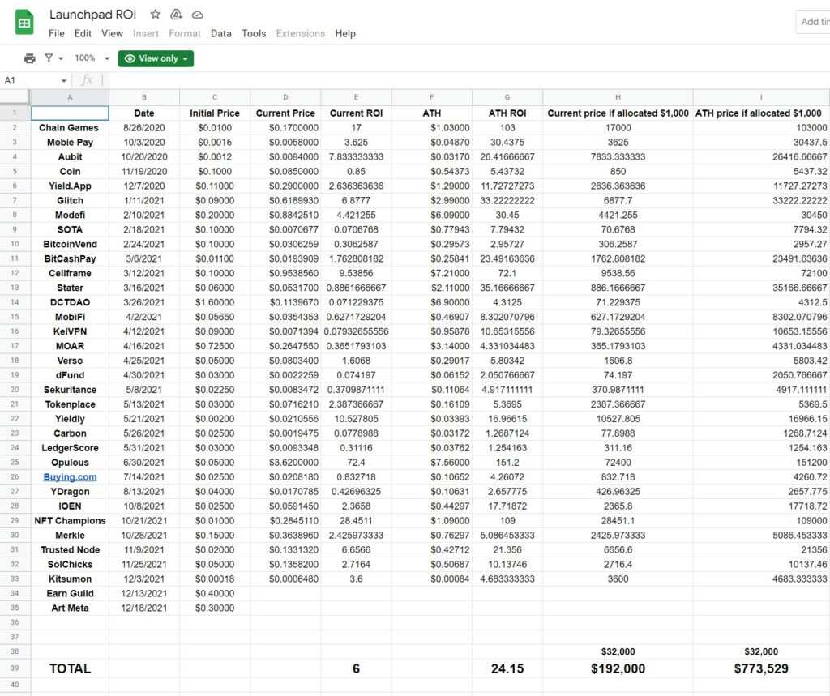Open the Data menu

(x=220, y=34)
